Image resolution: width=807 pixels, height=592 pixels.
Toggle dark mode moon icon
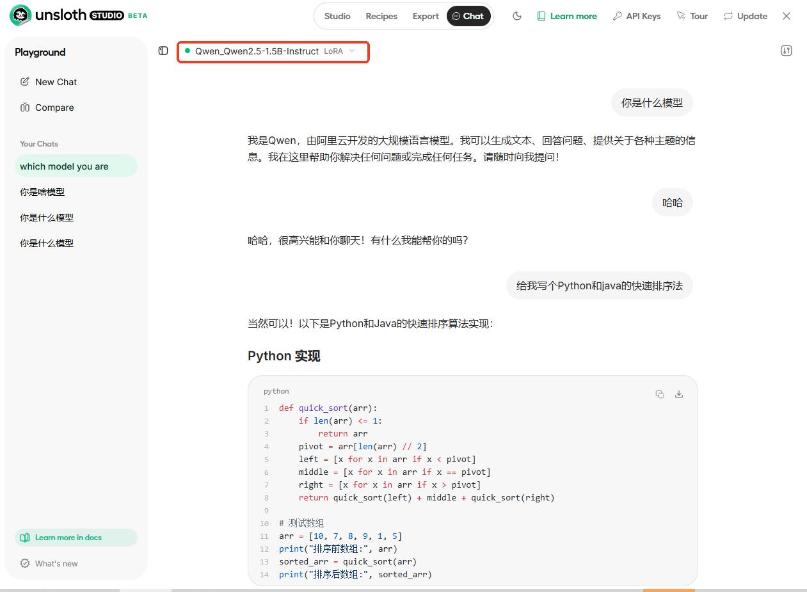click(x=517, y=16)
